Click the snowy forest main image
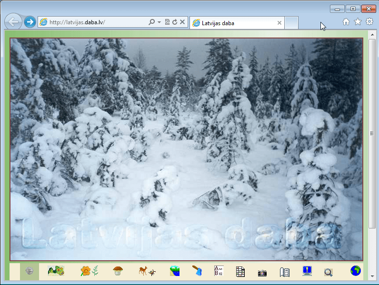This screenshot has width=379, height=285. click(186, 149)
